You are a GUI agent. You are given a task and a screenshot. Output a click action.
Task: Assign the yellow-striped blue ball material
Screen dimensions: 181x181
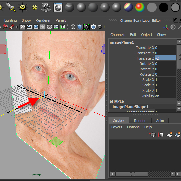[128, 7]
